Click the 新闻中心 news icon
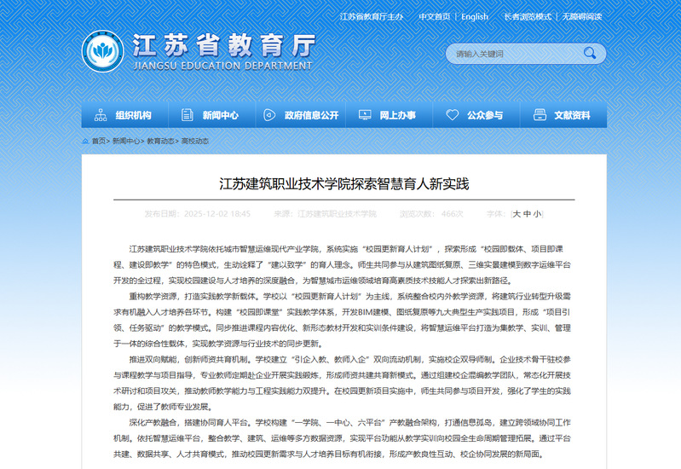The height and width of the screenshot is (469, 681). pos(187,115)
